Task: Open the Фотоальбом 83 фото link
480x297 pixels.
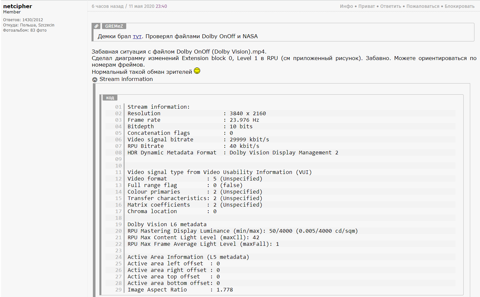Action: 25,30
